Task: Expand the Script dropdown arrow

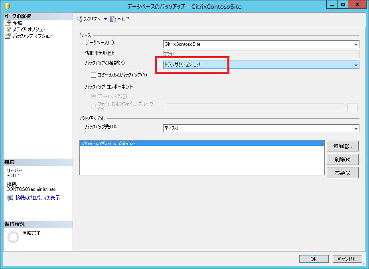Action: (x=105, y=19)
